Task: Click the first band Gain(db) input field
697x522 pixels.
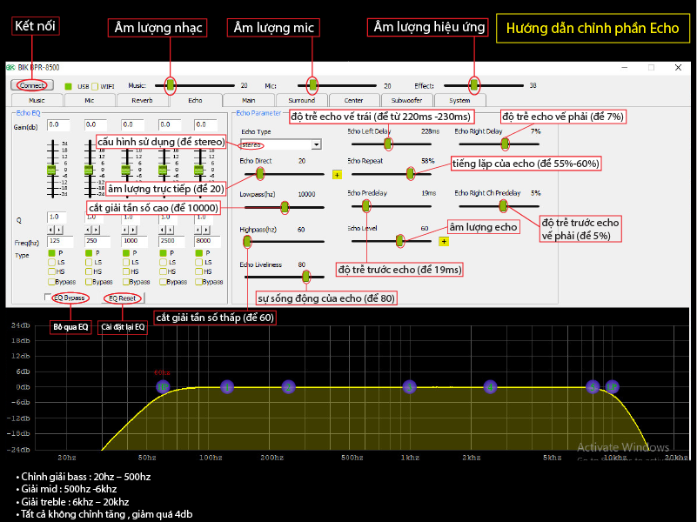Action: coord(58,124)
